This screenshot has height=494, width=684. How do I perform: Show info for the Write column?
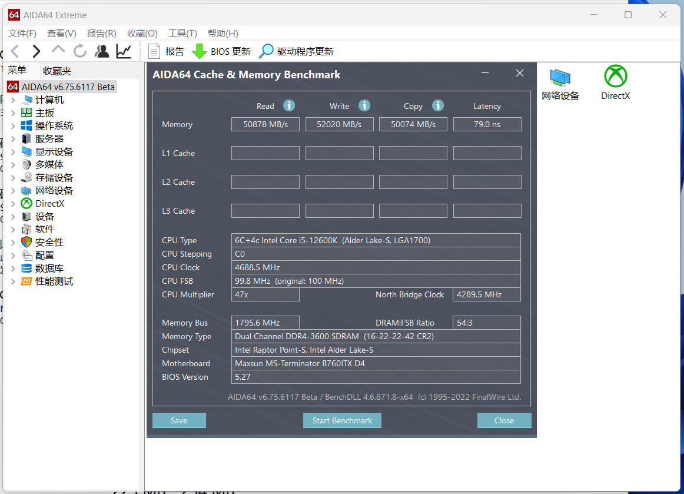[364, 105]
